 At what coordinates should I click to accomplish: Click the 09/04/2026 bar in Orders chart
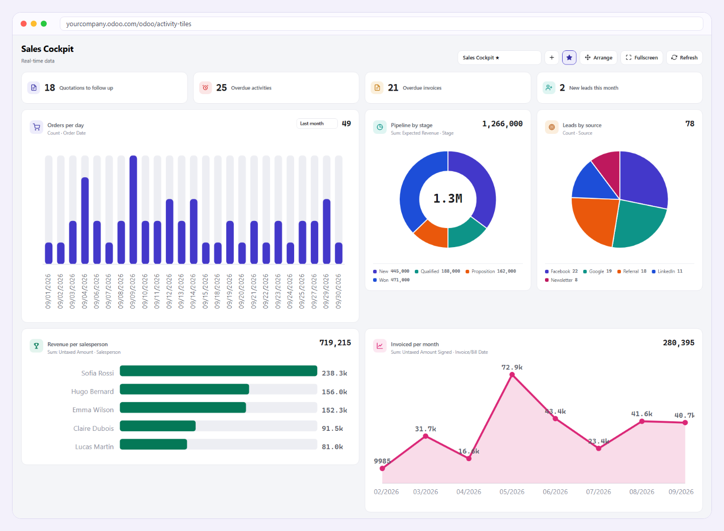85,220
